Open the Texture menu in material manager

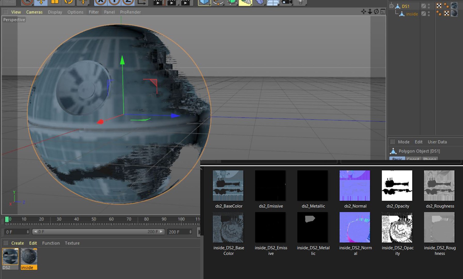pos(72,243)
